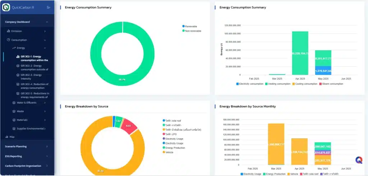
Task: Click Mar 2025 Vehicle bar in monthly chart
Action: point(276,144)
